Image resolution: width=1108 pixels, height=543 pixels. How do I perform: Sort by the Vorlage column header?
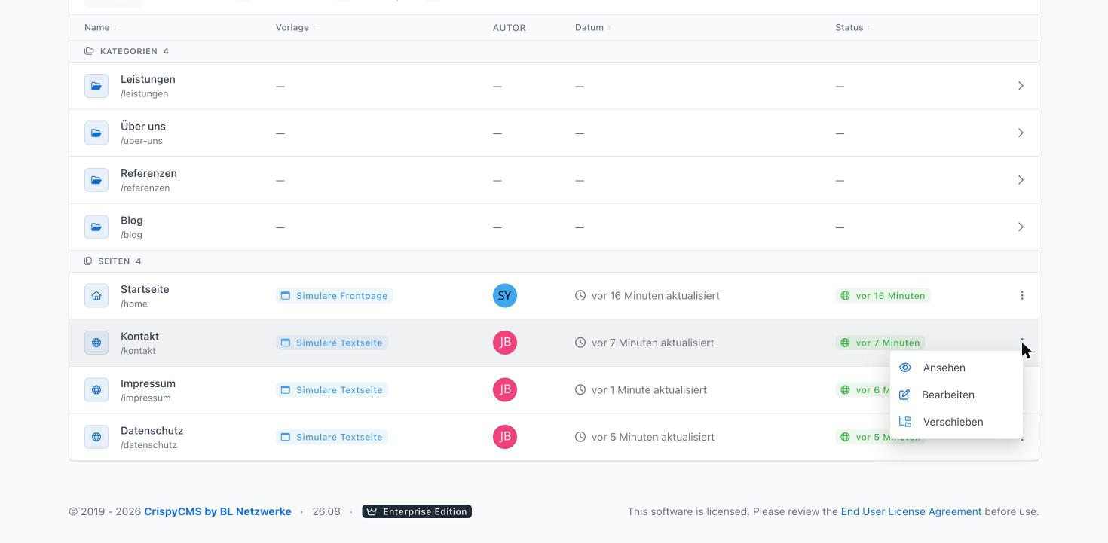coord(295,28)
